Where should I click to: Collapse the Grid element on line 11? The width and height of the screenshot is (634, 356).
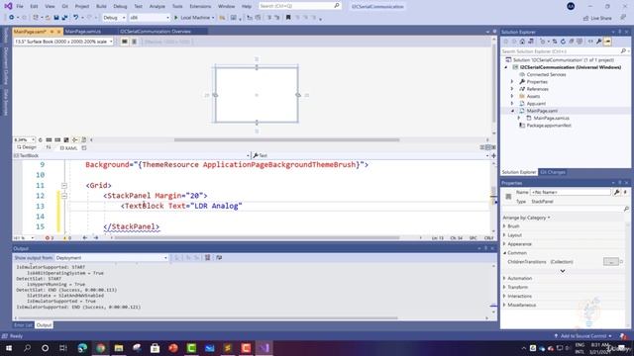tap(64, 186)
